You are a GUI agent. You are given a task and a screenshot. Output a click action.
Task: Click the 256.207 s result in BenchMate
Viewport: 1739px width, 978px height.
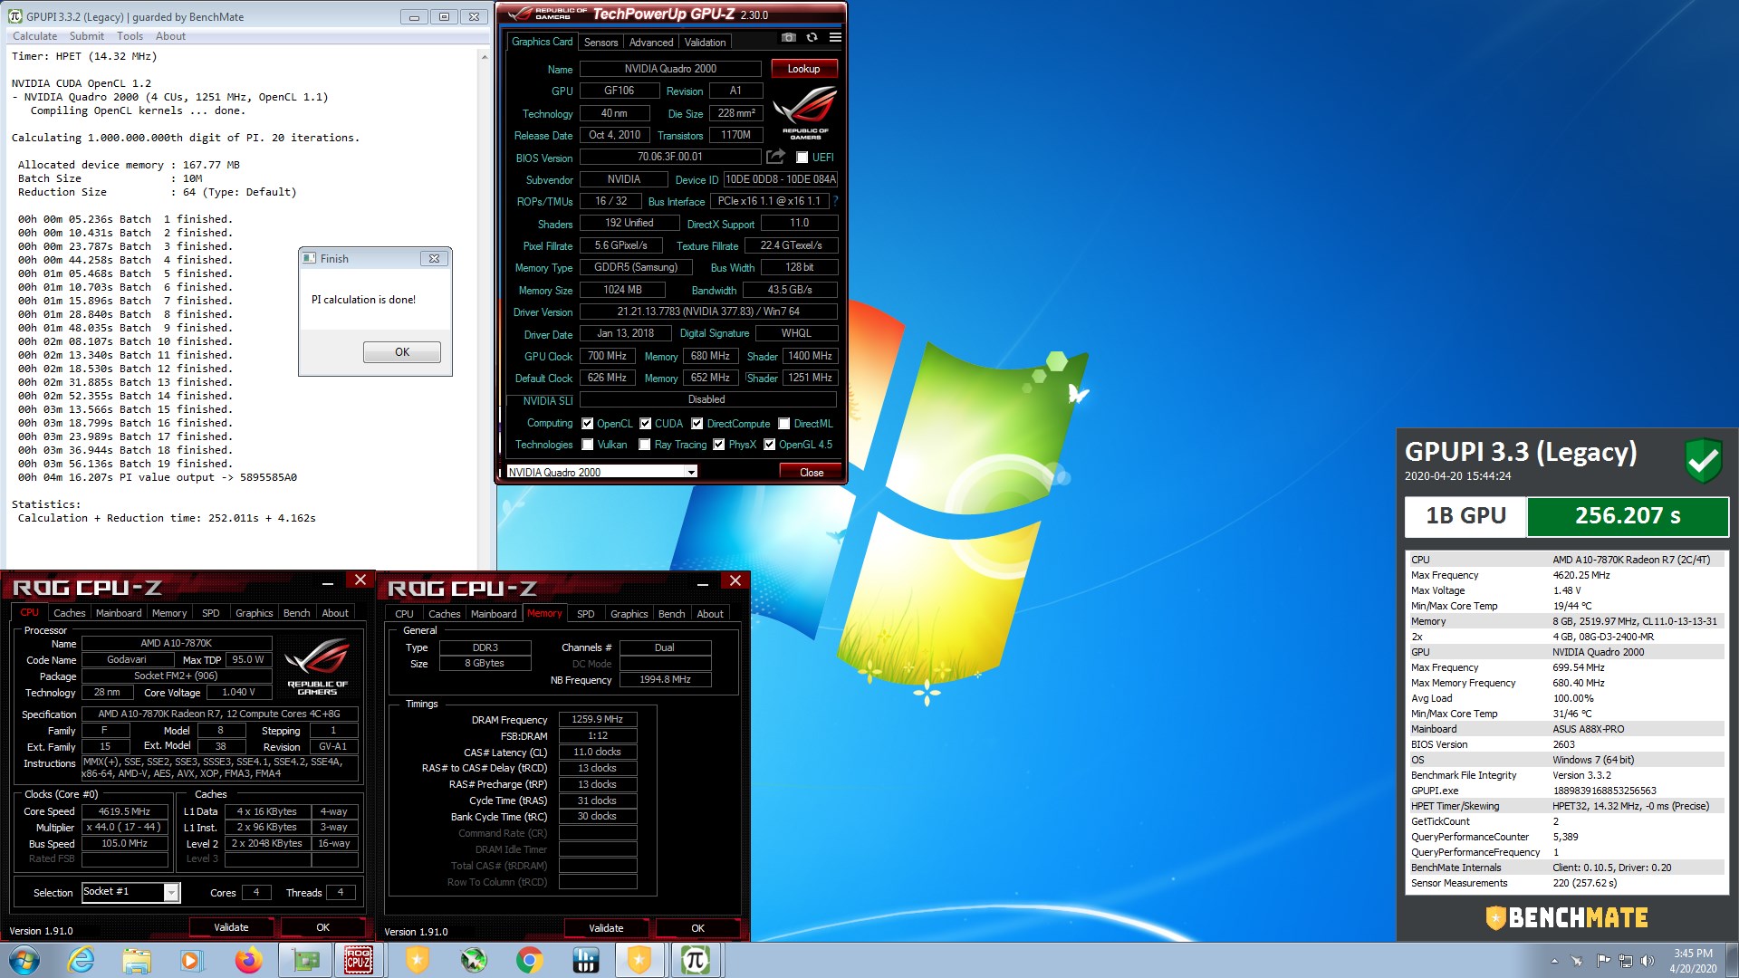tap(1628, 516)
